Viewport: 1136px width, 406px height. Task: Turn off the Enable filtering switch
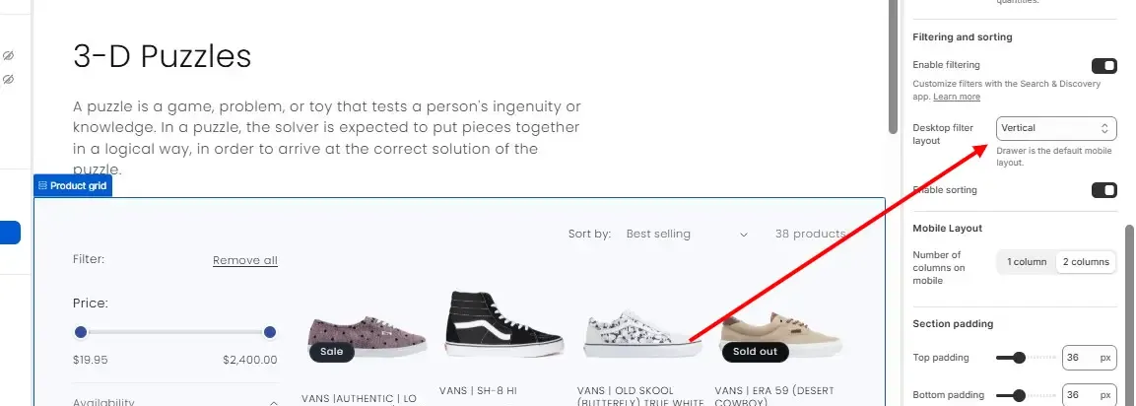tap(1104, 66)
